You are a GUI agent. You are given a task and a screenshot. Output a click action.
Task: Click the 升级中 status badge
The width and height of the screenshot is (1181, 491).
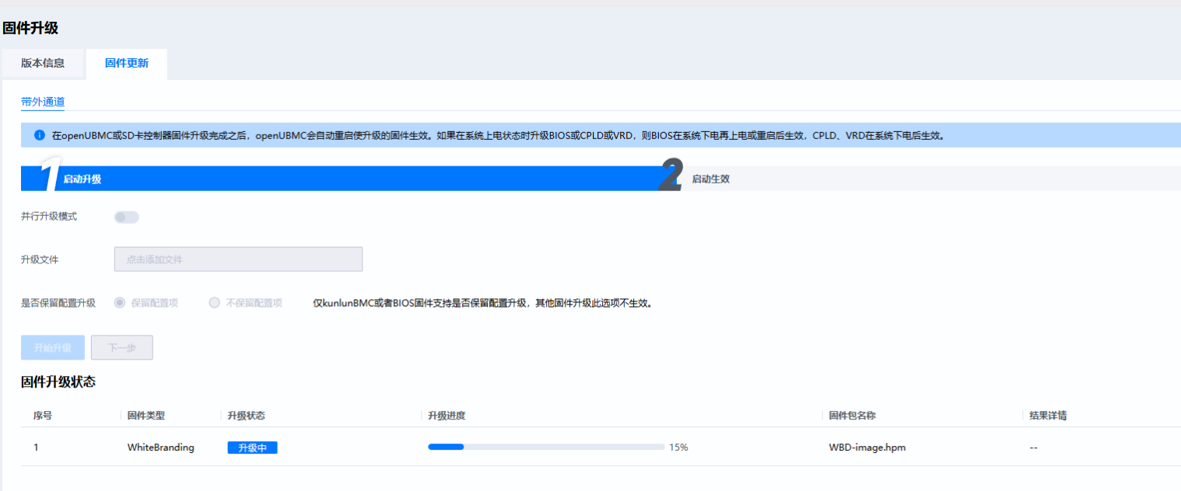pyautogui.click(x=252, y=447)
